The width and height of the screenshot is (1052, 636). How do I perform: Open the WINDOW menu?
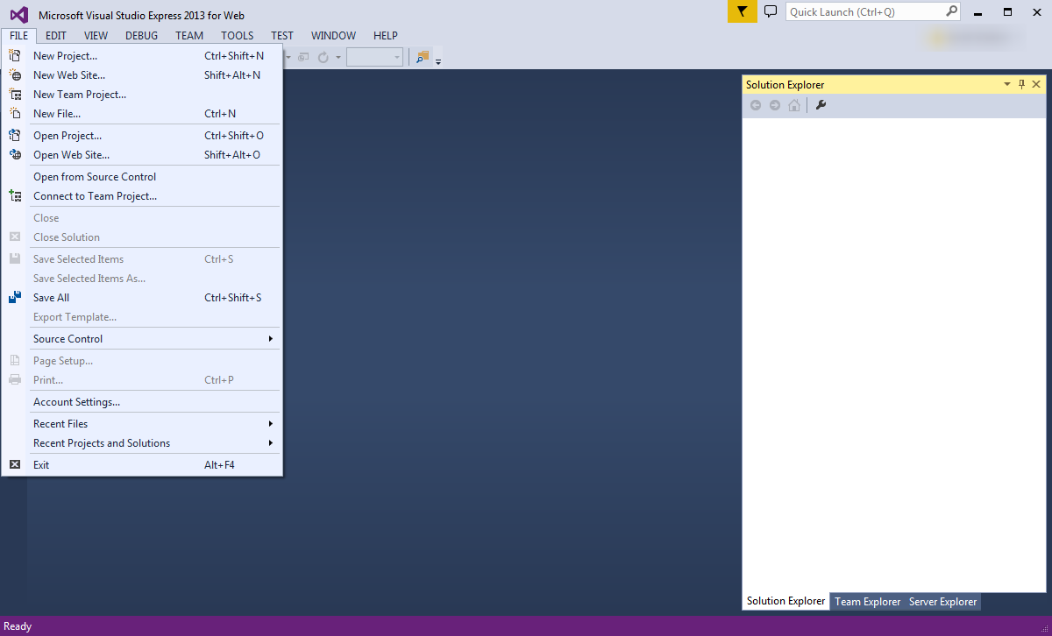tap(333, 36)
